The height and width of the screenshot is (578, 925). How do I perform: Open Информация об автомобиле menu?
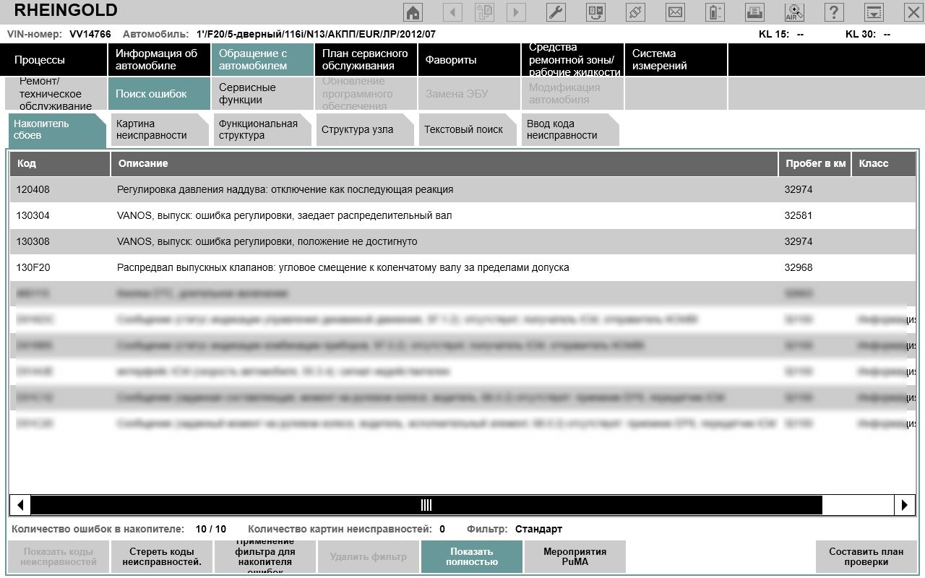click(159, 59)
